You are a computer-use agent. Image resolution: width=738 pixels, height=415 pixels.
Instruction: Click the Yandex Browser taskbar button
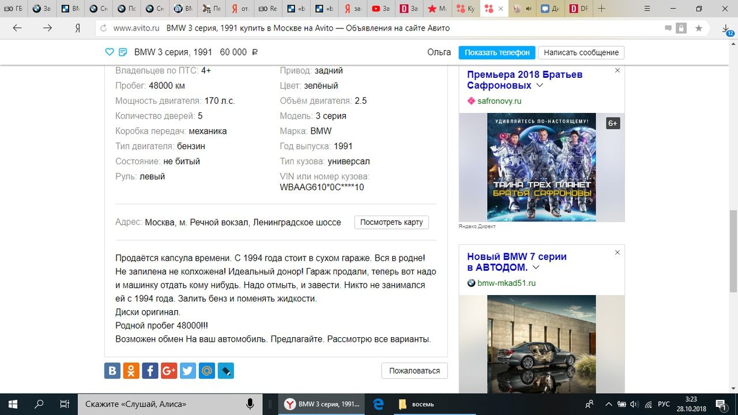tap(322, 404)
